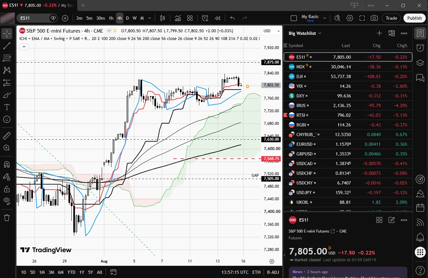Screen dimensions: 428x278
Task: Click the Publish button
Action: (x=414, y=18)
